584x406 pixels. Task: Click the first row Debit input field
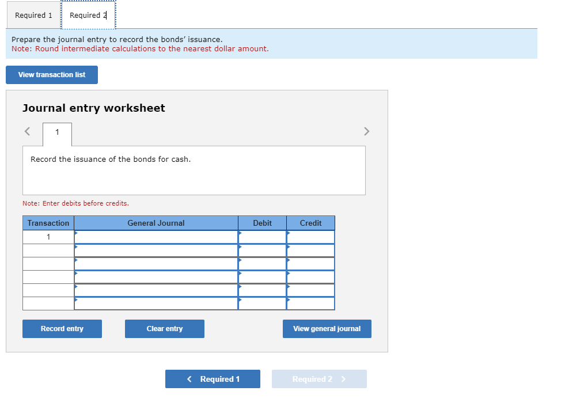click(262, 237)
